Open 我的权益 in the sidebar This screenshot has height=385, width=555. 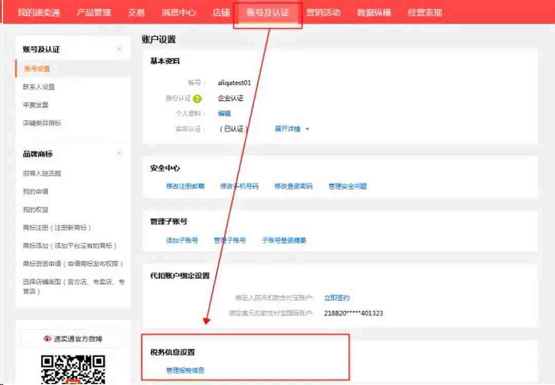[35, 209]
